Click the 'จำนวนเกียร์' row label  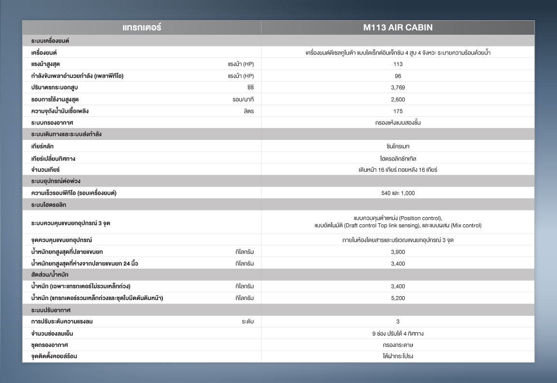(45, 170)
